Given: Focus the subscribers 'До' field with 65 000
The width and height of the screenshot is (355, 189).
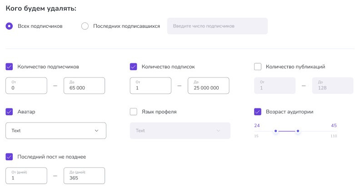Looking at the screenshot, I should pos(84,86).
